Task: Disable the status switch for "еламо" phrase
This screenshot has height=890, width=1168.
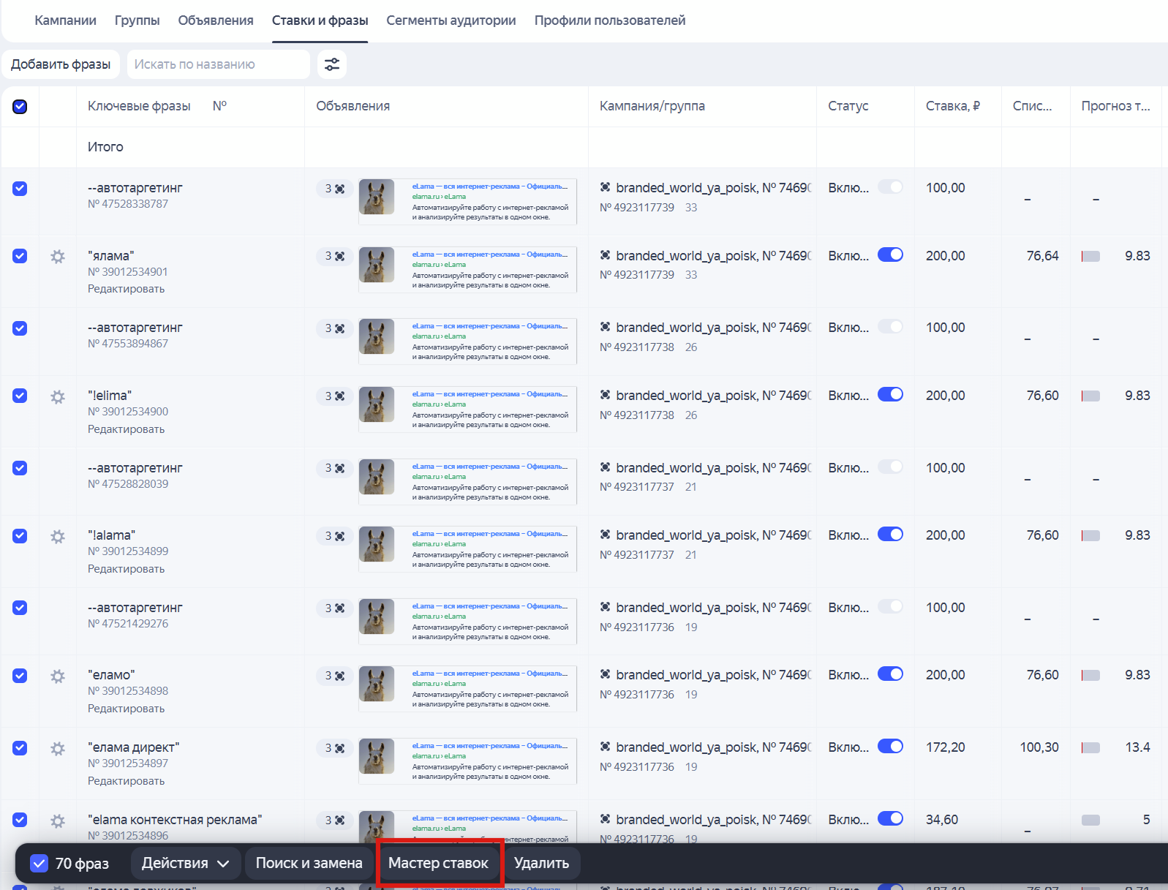Action: click(x=890, y=674)
